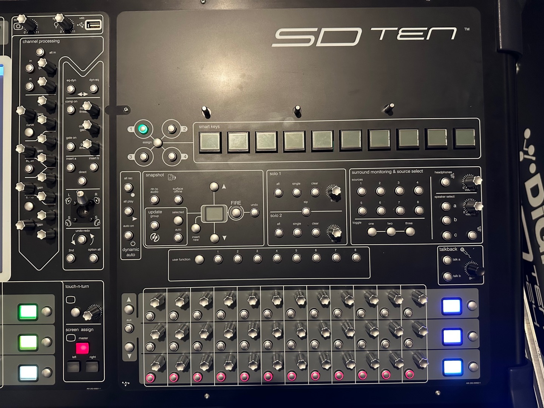Select the assign 3 button
The height and width of the screenshot is (408, 544).
(x=144, y=157)
